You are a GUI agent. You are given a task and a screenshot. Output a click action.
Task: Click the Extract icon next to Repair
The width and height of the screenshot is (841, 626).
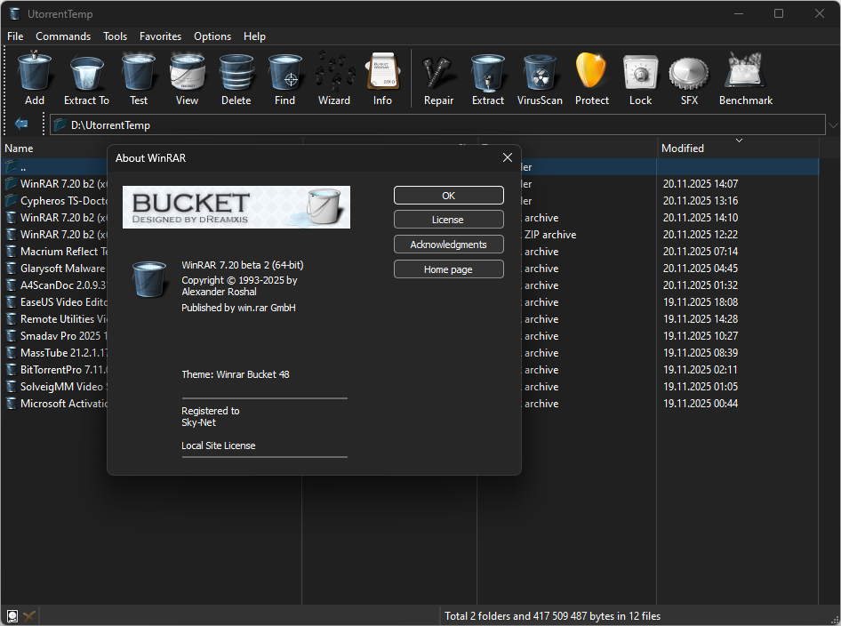(x=487, y=77)
